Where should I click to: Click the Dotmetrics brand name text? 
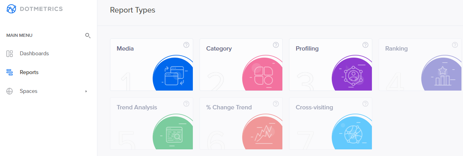[x=41, y=9]
